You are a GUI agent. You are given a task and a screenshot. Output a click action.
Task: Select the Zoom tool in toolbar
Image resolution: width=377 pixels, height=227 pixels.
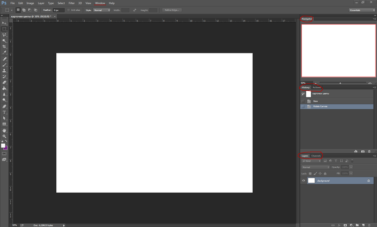[x=4, y=136]
